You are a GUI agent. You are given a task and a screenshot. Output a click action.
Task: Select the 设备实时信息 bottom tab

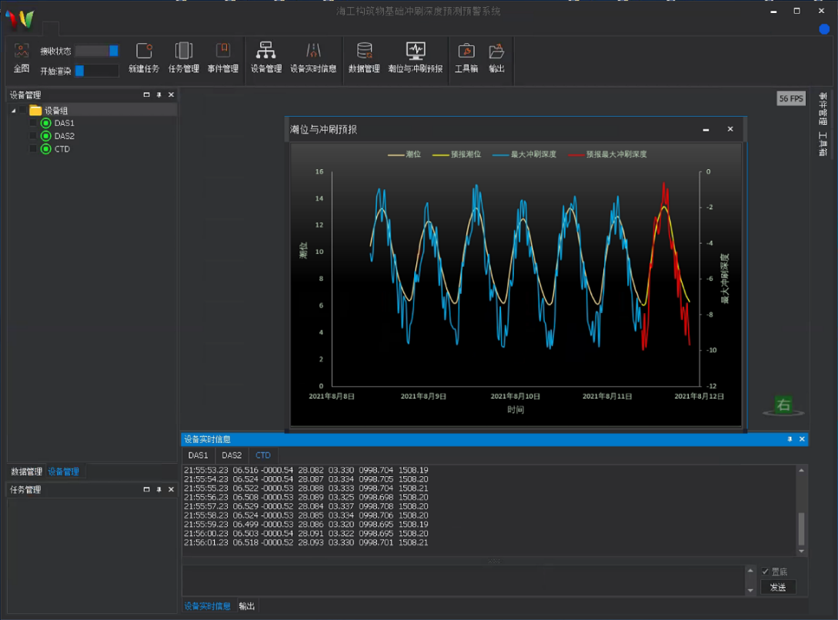coord(207,606)
